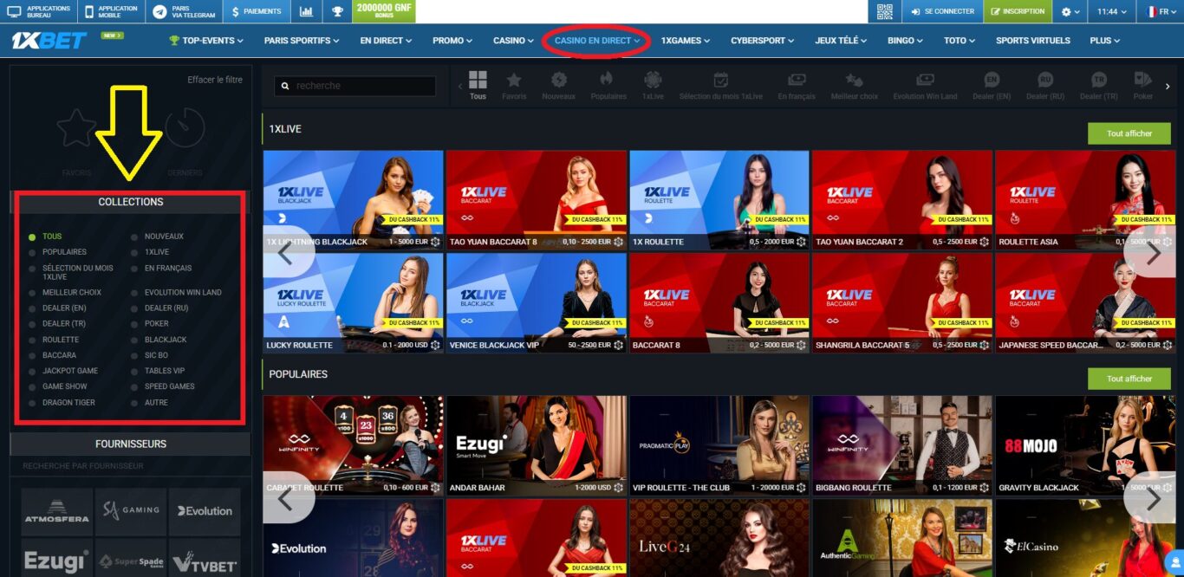The height and width of the screenshot is (577, 1184).
Task: Select the Populaires collection filter
Action: pos(64,252)
